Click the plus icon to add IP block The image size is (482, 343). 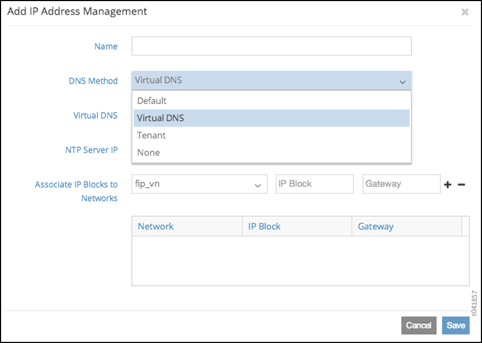(x=447, y=184)
